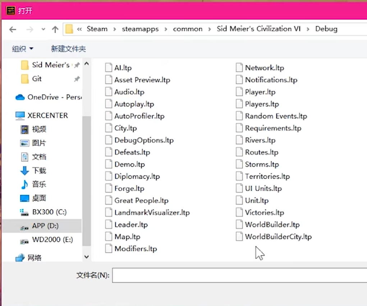Image resolution: width=367 pixels, height=306 pixels.
Task: Select Notifications.ltp file icon
Action: pos(239,80)
